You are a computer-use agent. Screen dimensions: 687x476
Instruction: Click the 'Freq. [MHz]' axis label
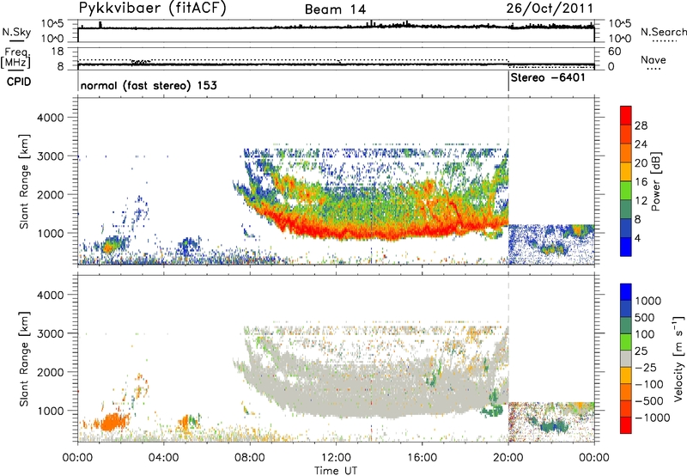point(15,58)
